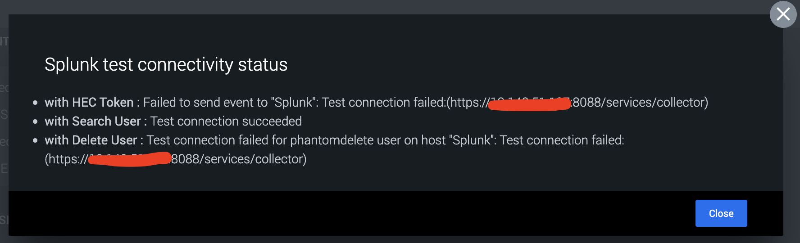This screenshot has width=800, height=243.
Task: Click the 'Test connection failed:' text on the Delete User line
Action: (562, 140)
